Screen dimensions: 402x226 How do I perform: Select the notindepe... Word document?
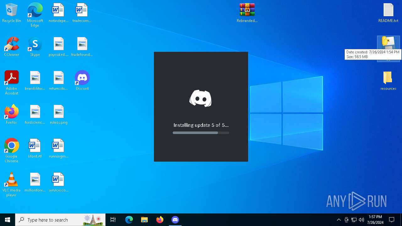[58, 13]
